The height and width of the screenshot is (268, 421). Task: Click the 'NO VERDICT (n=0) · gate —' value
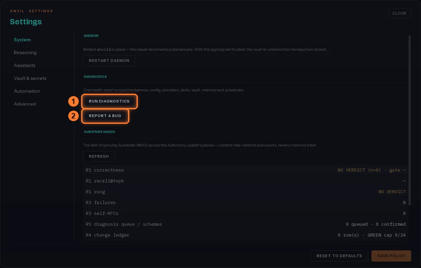(372, 170)
